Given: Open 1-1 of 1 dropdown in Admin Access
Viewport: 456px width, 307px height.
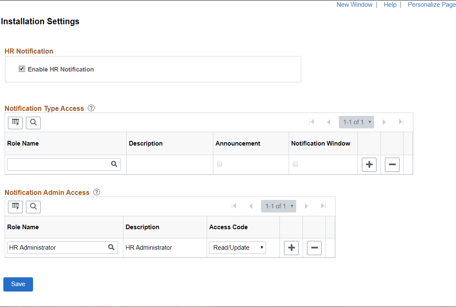Looking at the screenshot, I should [278, 206].
